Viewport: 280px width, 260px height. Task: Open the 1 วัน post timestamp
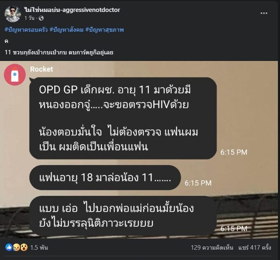[x=30, y=18]
